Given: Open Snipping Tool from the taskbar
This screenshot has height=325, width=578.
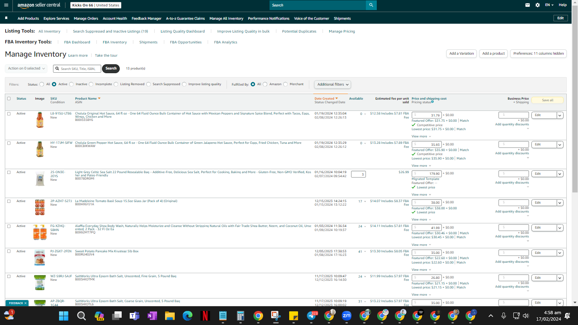Looking at the screenshot, I should point(276,316).
